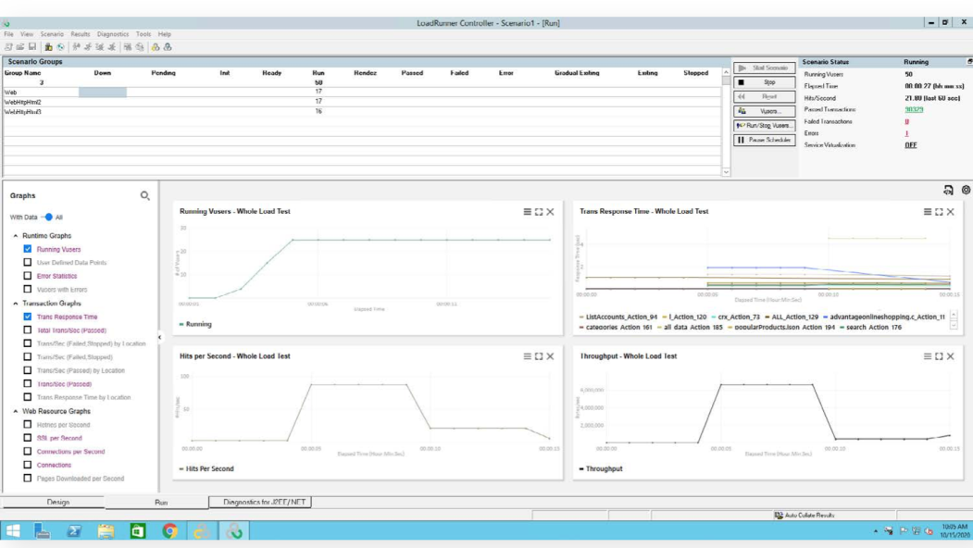Screen dimensions: 973x548
Task: Open the Hits per Second graph menu icon
Action: point(528,356)
